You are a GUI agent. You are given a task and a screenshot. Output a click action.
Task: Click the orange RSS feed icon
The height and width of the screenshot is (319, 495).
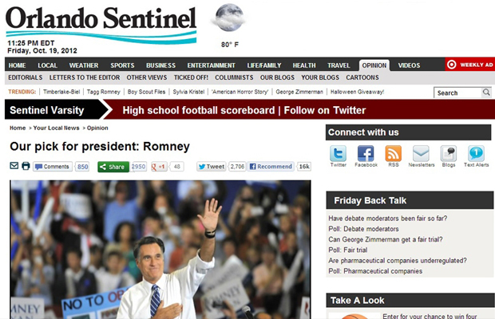pyautogui.click(x=394, y=153)
